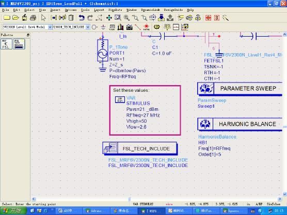Toggle the Palette panel dock button
Viewport: 287px width, 215px height.
(x=28, y=35)
